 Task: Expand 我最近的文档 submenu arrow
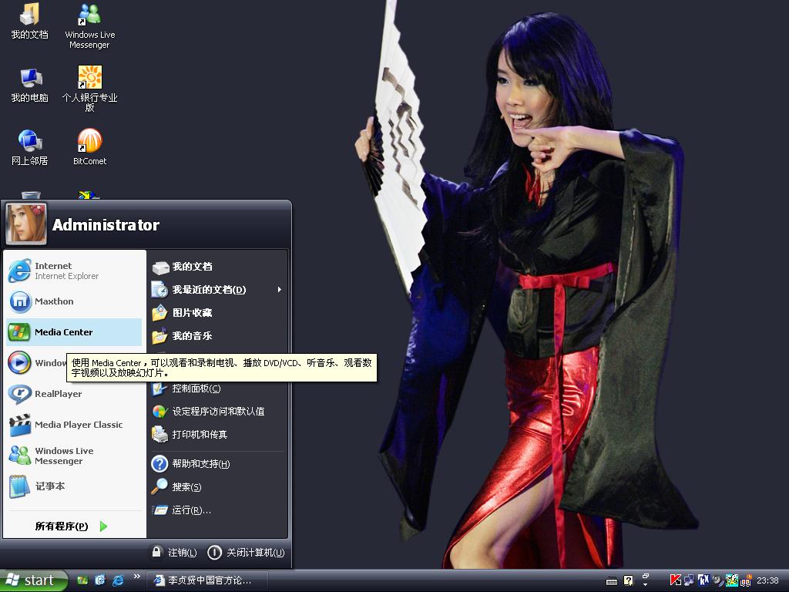point(279,290)
